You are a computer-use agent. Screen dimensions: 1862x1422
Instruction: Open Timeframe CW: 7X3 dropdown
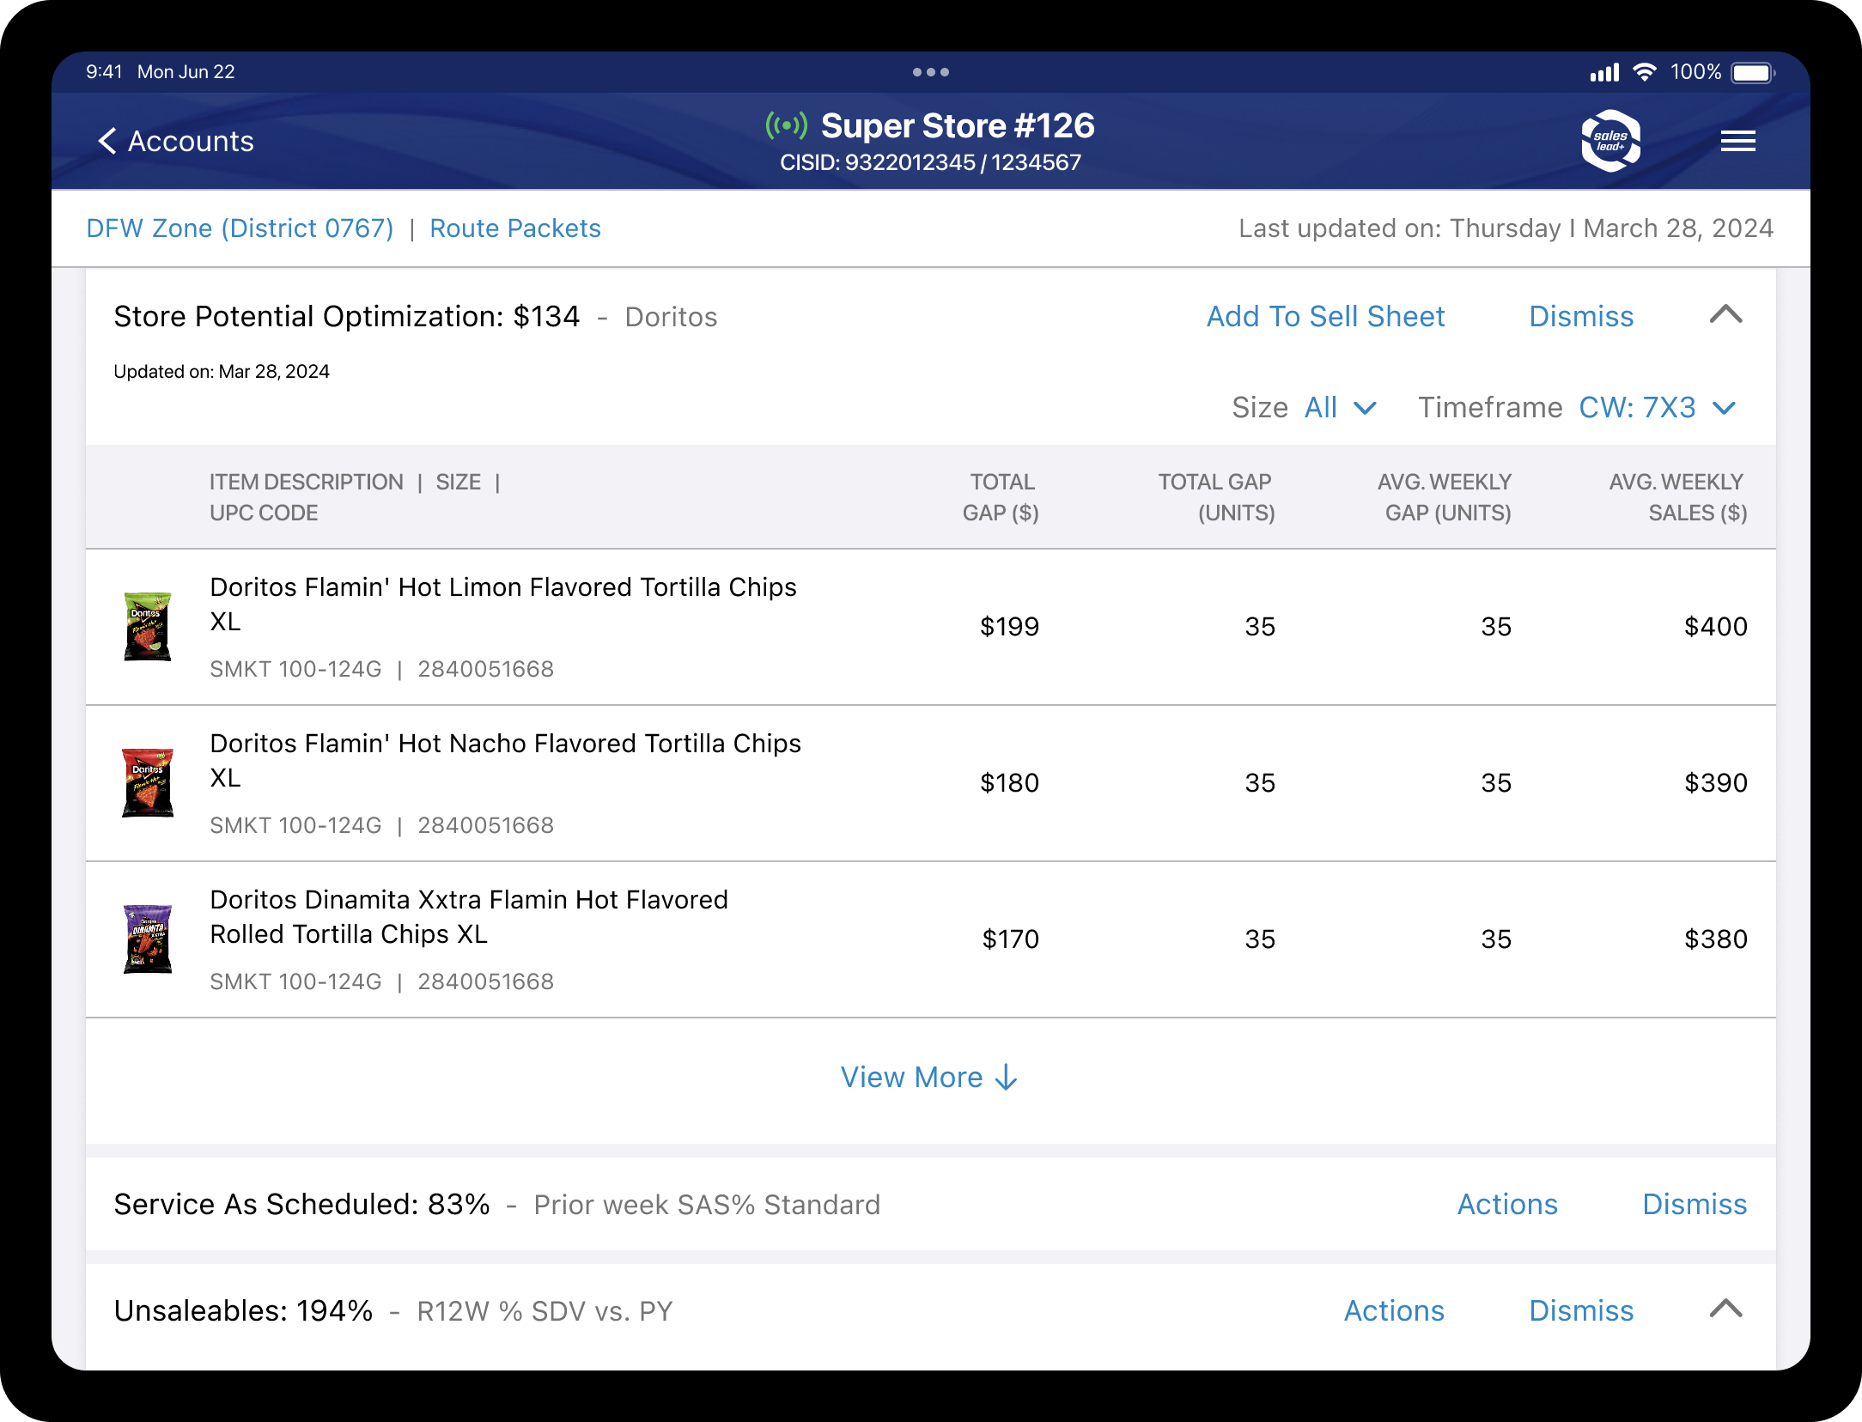pyautogui.click(x=1657, y=407)
